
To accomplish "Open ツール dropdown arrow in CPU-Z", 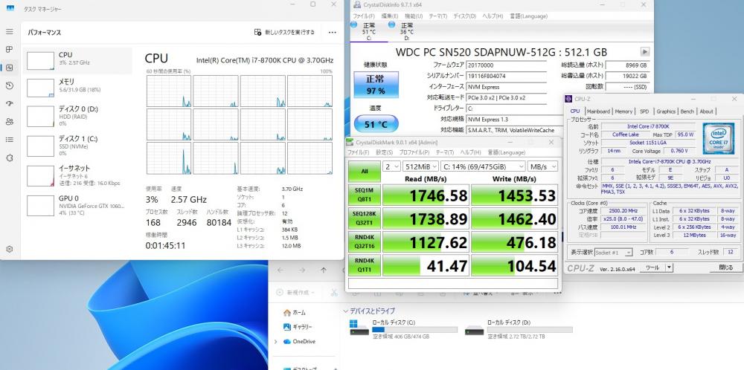I will 669,267.
